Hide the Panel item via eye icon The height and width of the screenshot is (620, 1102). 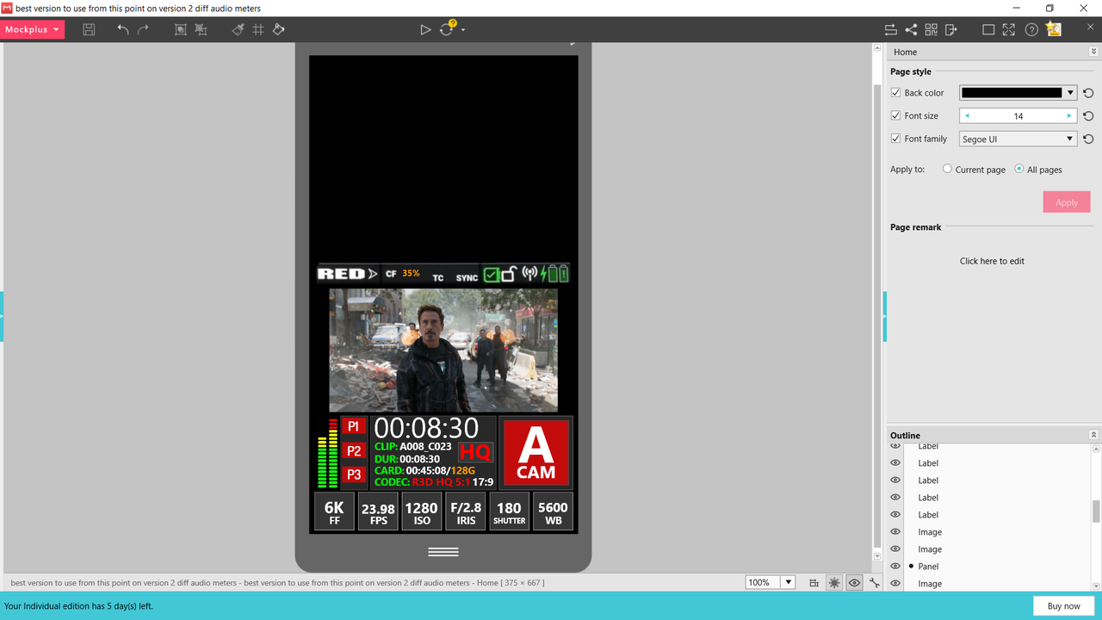tap(895, 566)
